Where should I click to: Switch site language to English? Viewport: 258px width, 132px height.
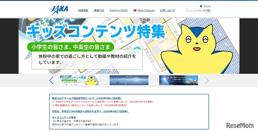pos(207,6)
